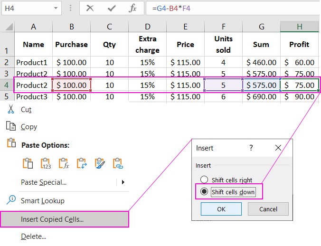Viewport: 321px width, 246px height.
Task: Choose Insert Copied Cells from context menu
Action: click(x=52, y=219)
